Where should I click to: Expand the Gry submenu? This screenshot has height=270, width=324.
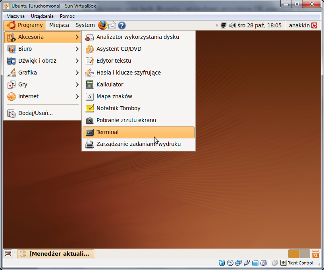[x=42, y=84]
